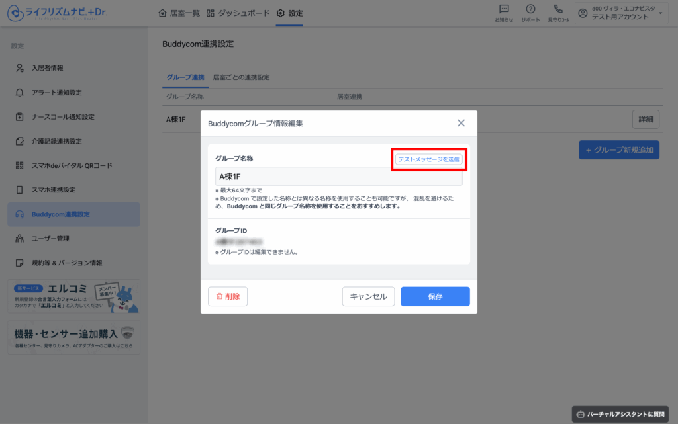Select 介護記録連携設定 sidebar item
Image resolution: width=678 pixels, height=424 pixels.
click(x=73, y=141)
